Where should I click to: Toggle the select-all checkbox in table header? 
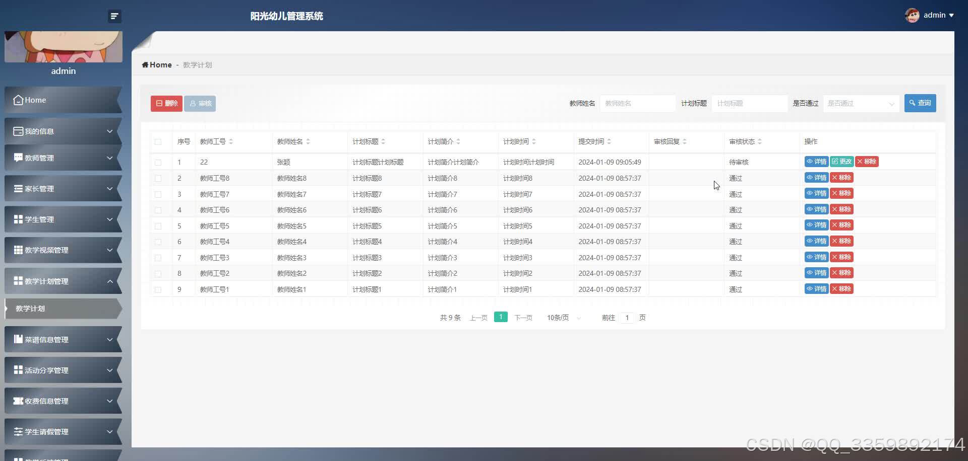point(159,142)
